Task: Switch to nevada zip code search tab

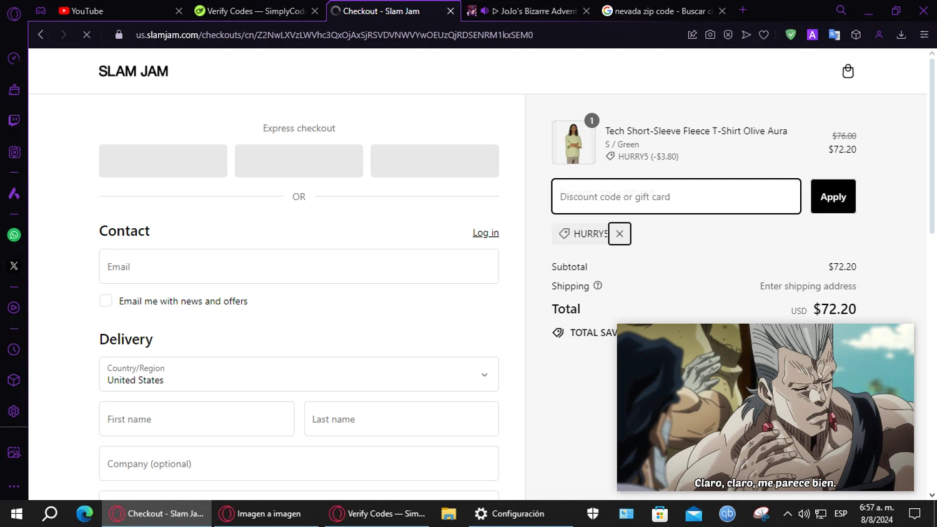Action: (664, 11)
